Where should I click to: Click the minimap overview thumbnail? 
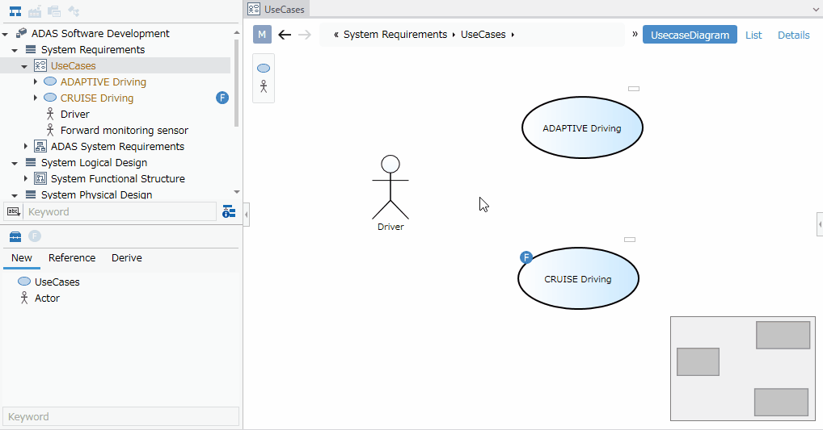(743, 368)
